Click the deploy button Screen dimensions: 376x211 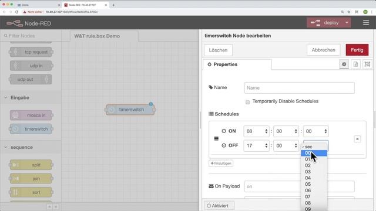[325, 23]
